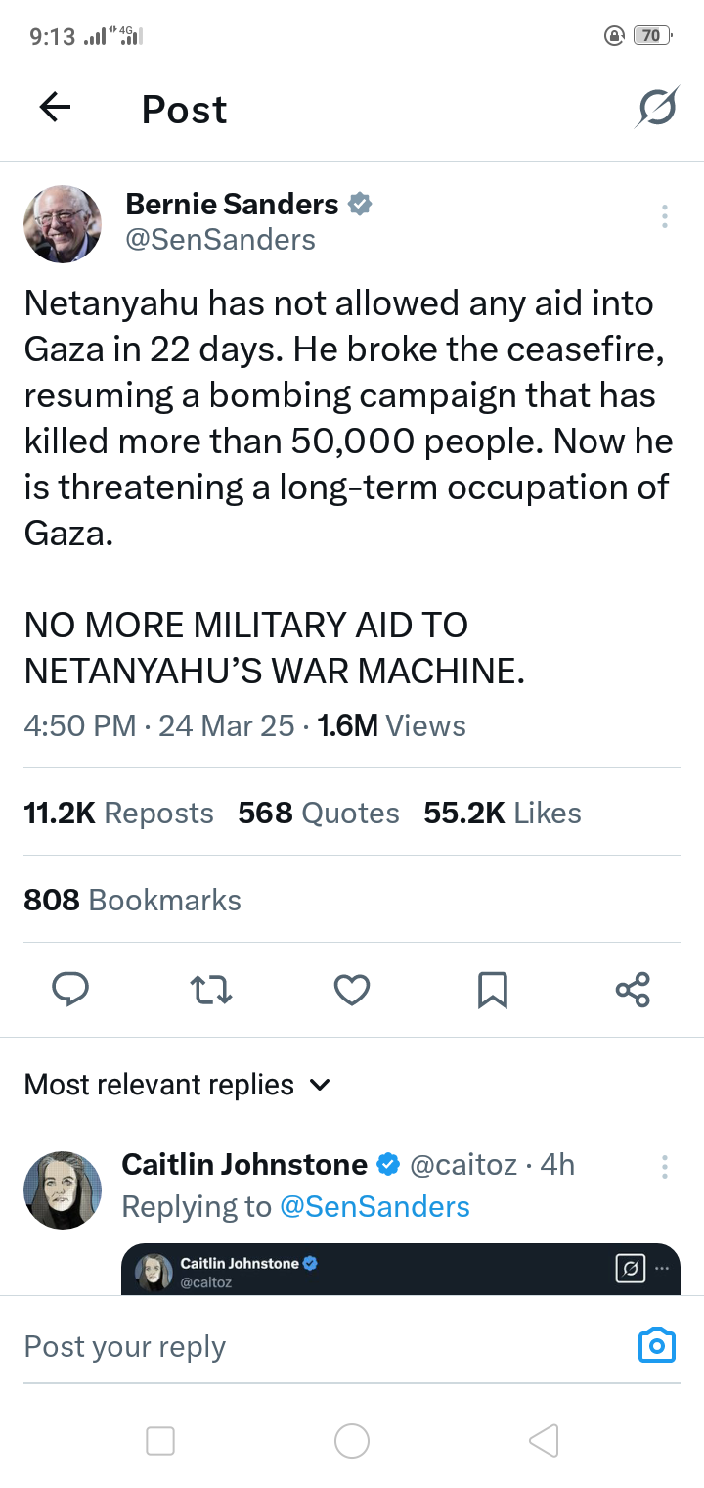Image resolution: width=704 pixels, height=1488 pixels.
Task: Open the three-dot menu on Caitlin Johnstone's reply
Action: pos(665,1166)
